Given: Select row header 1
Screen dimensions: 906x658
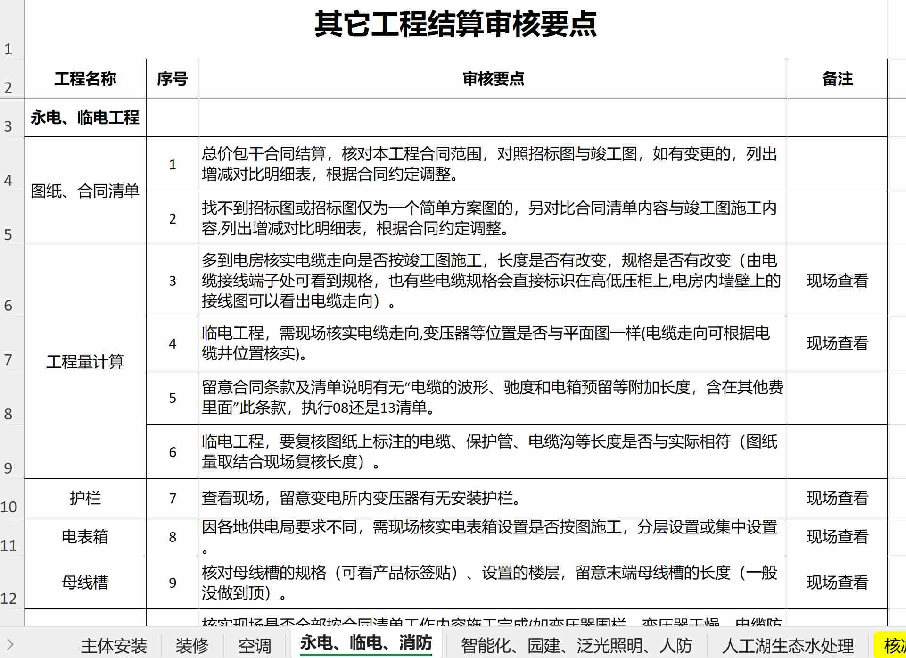Looking at the screenshot, I should click(12, 29).
